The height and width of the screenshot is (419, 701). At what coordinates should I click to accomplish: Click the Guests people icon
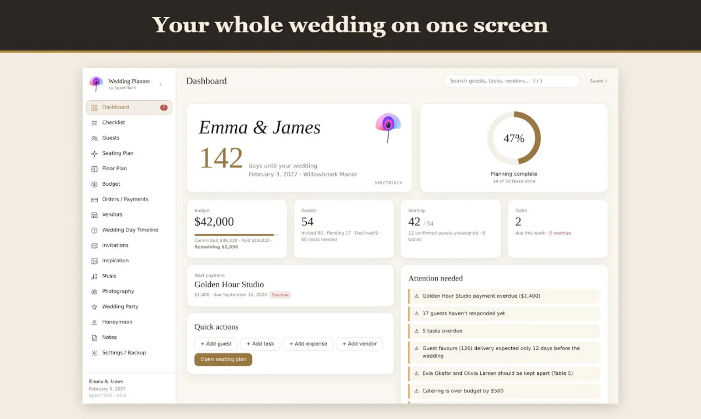point(94,138)
